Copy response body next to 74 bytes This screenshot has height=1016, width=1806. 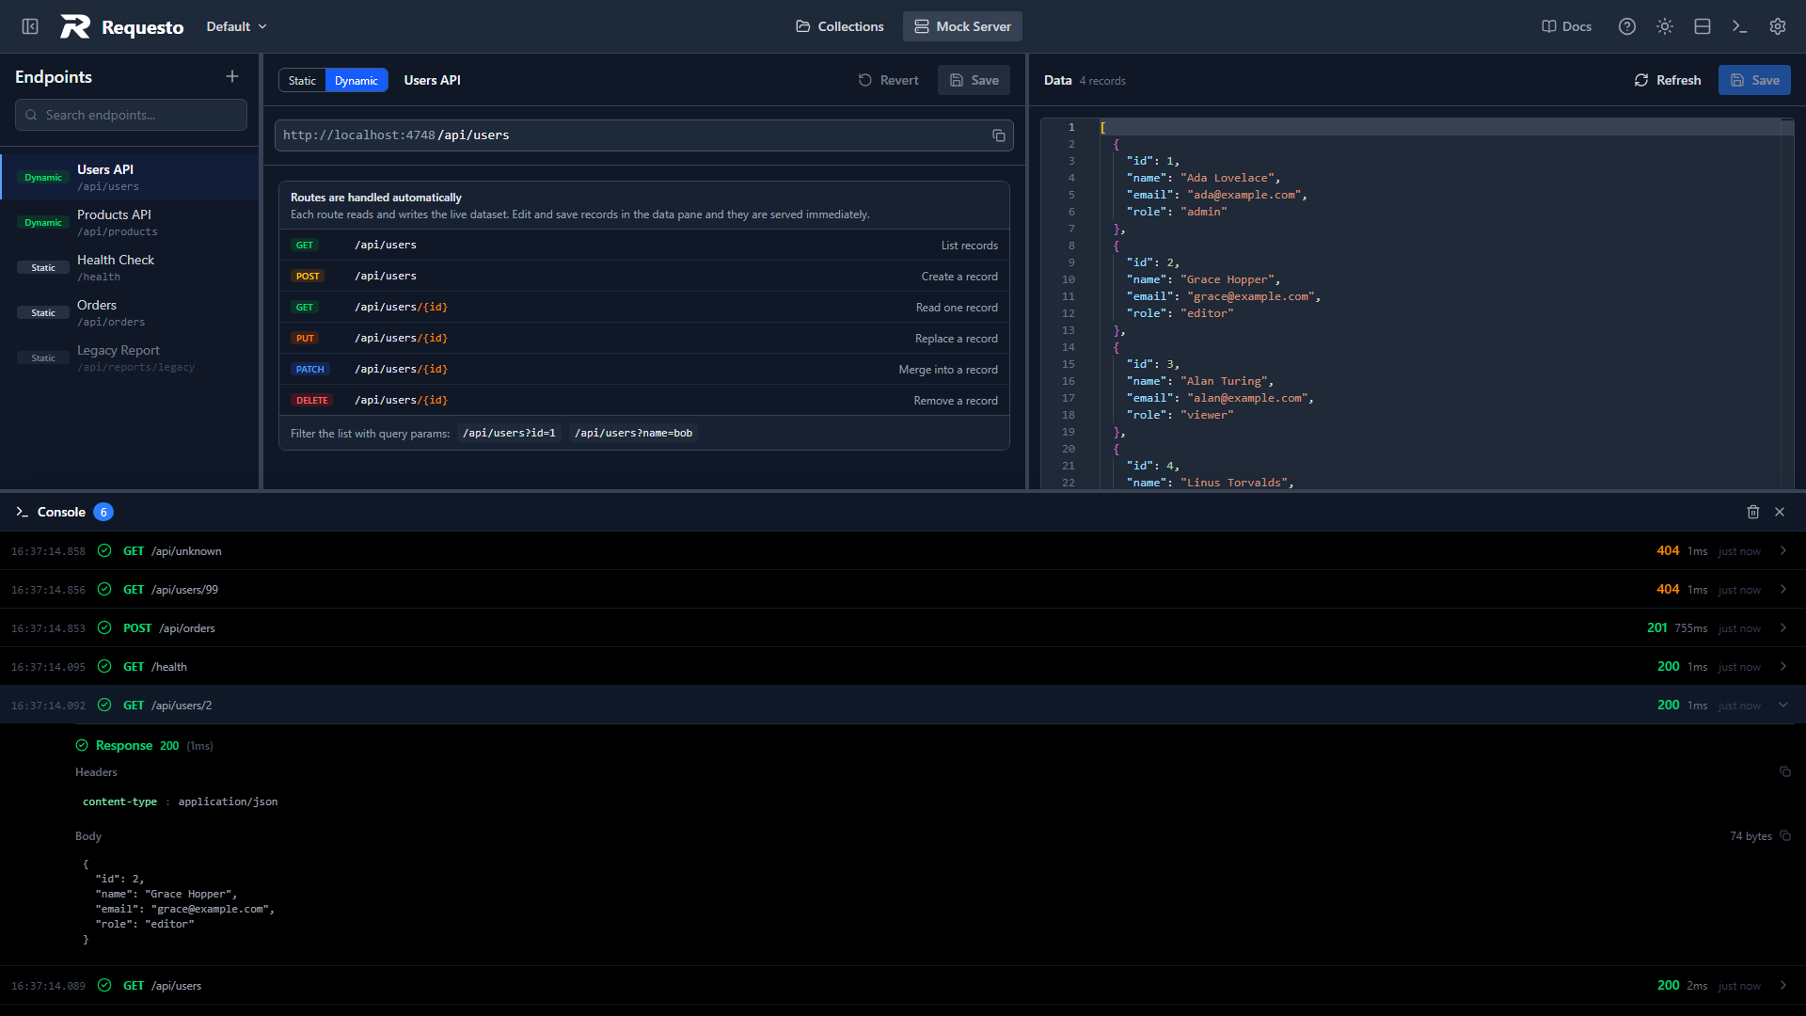coord(1785,835)
